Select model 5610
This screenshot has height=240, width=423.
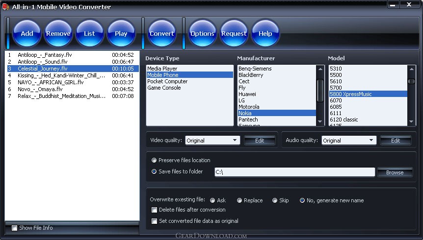(368, 81)
